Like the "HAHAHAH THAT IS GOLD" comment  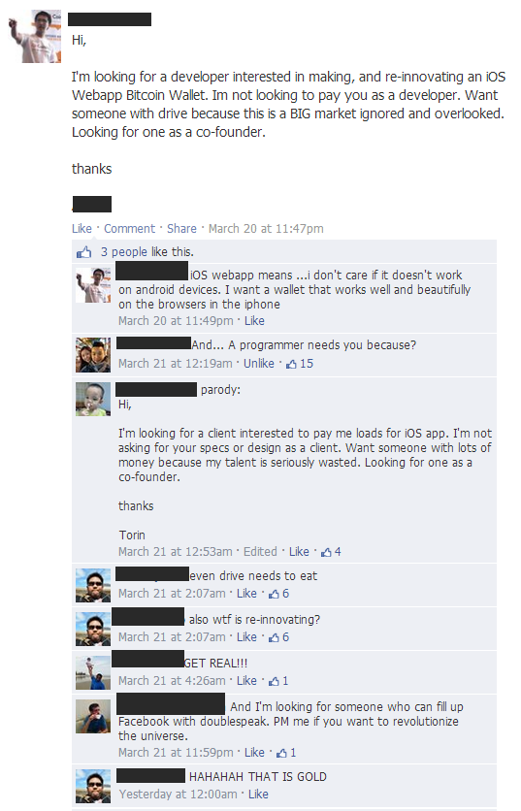click(258, 794)
